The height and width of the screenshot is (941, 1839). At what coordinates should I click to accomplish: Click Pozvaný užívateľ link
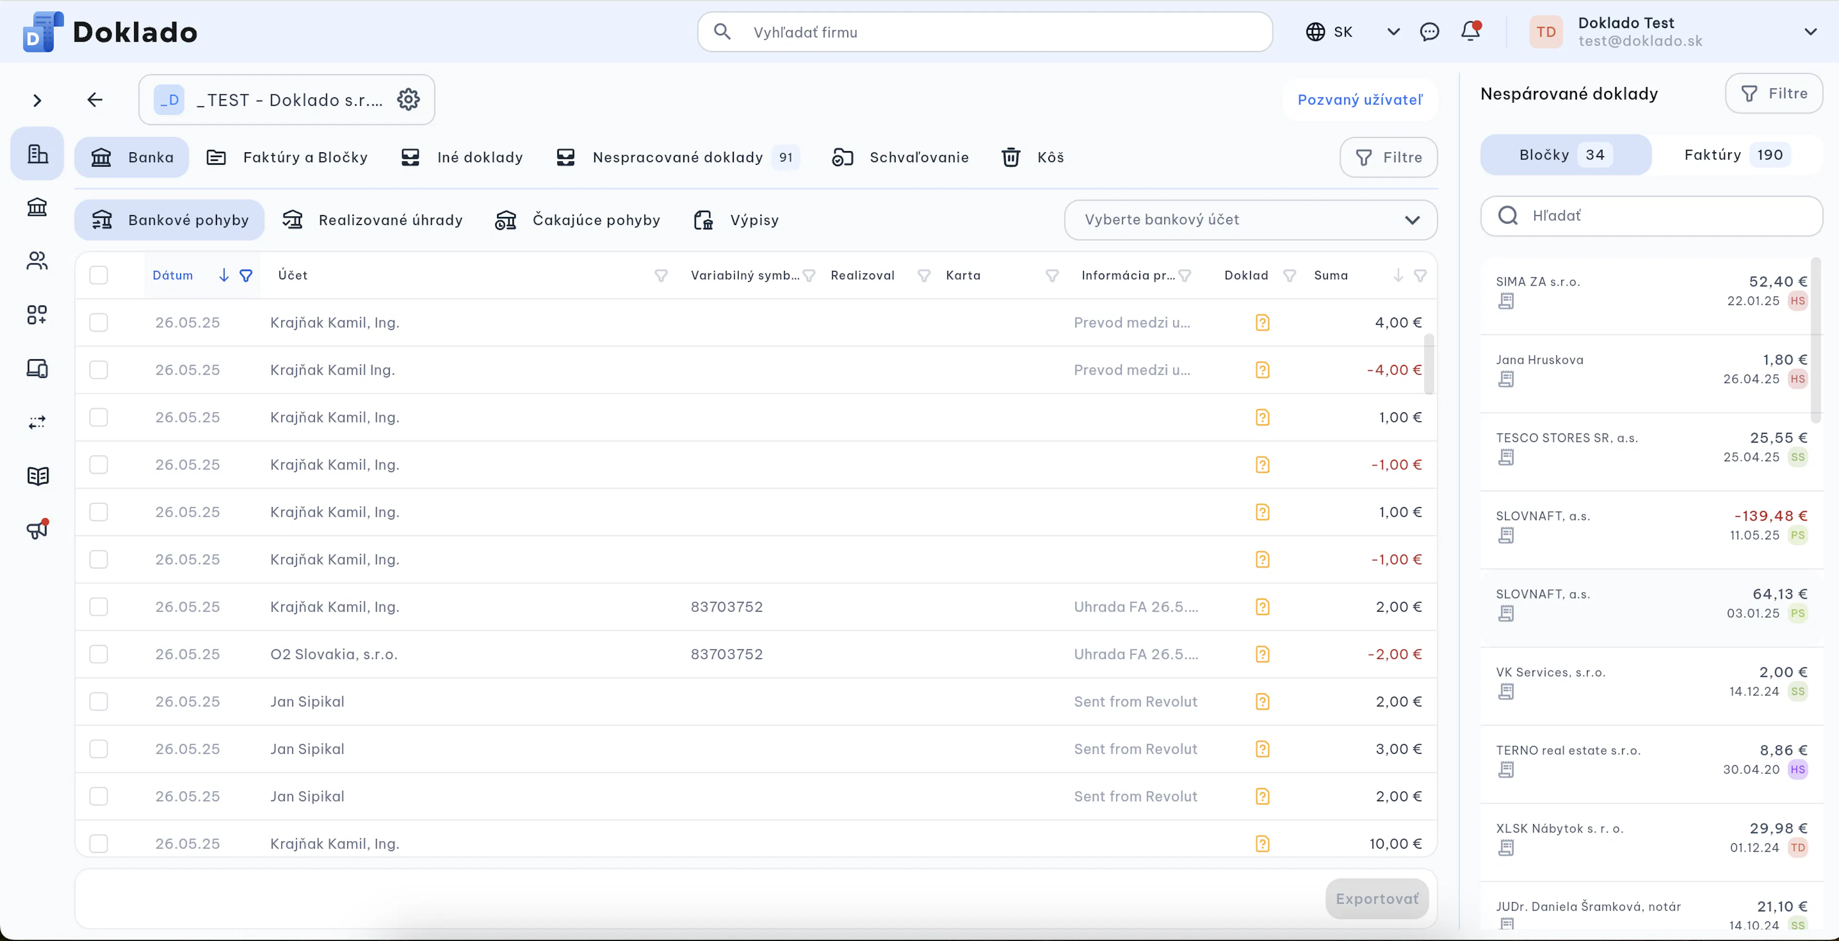point(1360,100)
